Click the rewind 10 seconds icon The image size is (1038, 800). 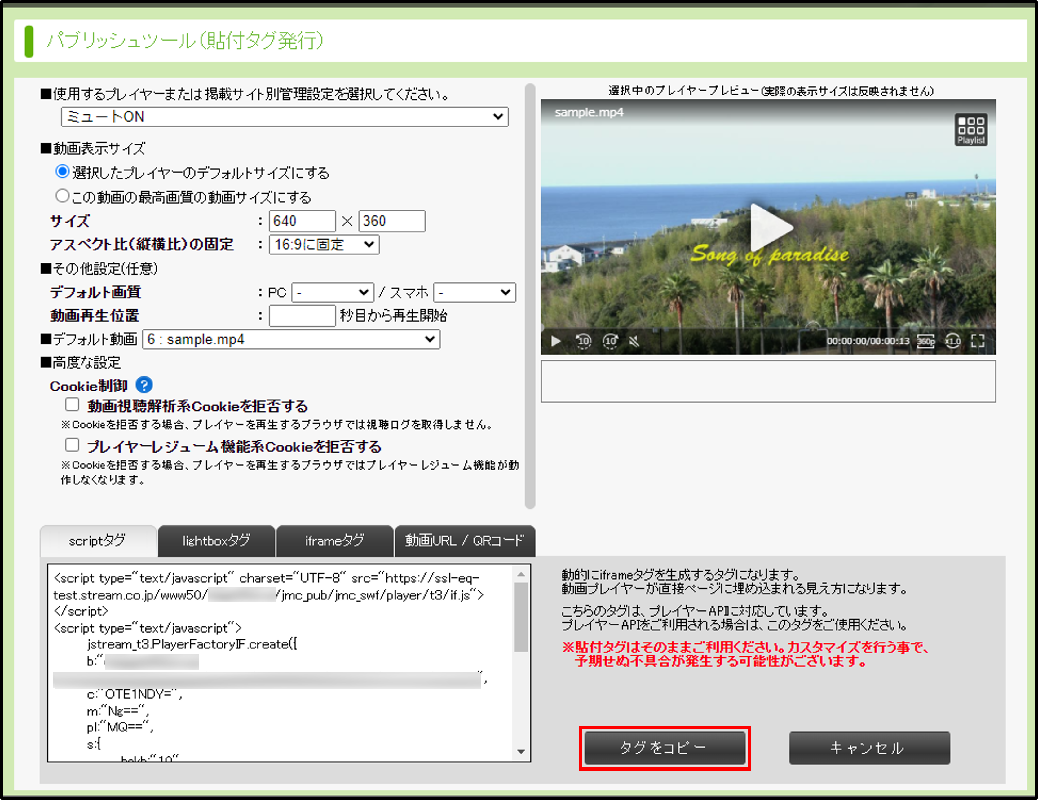tap(583, 341)
